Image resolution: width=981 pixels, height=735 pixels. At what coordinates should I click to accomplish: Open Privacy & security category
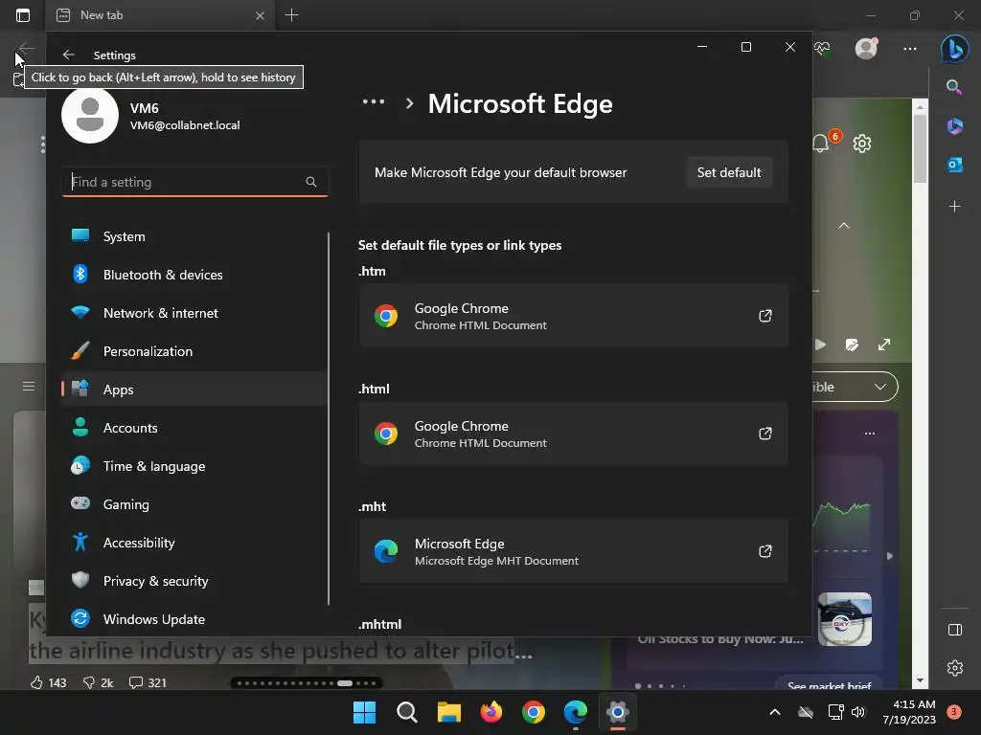pyautogui.click(x=194, y=581)
